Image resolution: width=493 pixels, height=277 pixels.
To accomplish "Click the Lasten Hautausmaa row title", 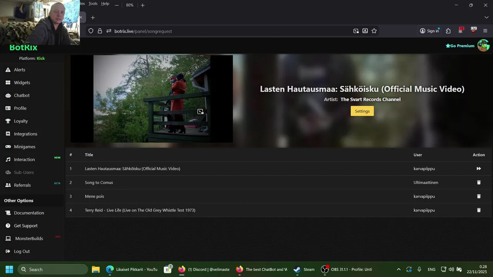I will coord(132,169).
